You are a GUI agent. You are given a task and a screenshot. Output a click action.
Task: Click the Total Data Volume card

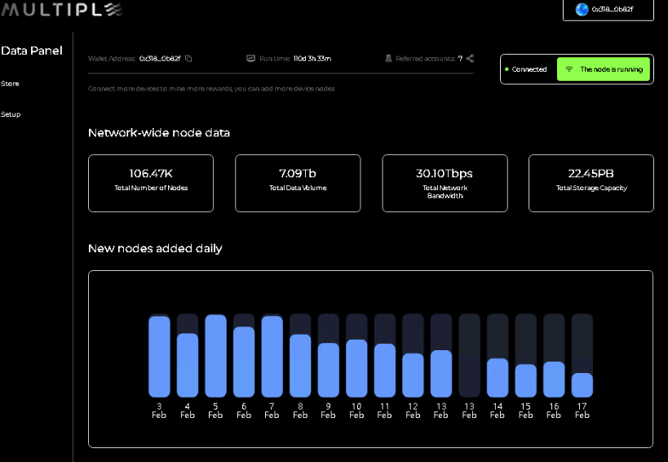click(298, 184)
